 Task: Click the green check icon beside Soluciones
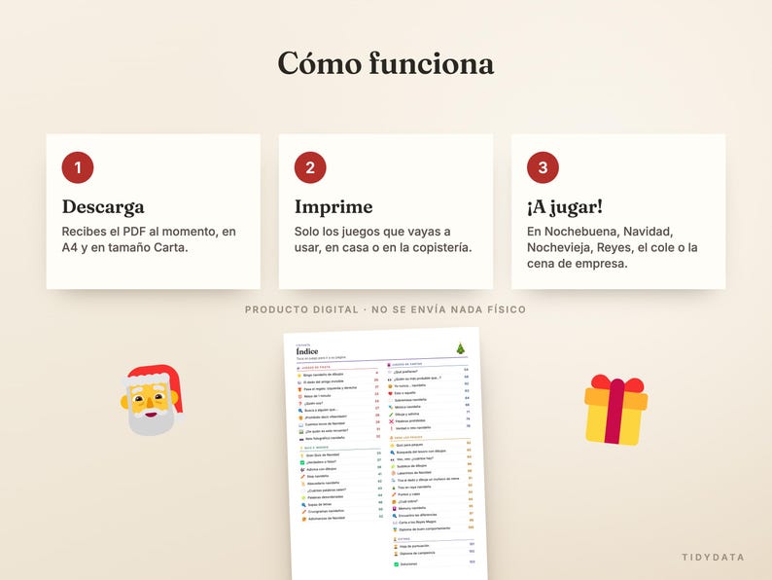(397, 564)
